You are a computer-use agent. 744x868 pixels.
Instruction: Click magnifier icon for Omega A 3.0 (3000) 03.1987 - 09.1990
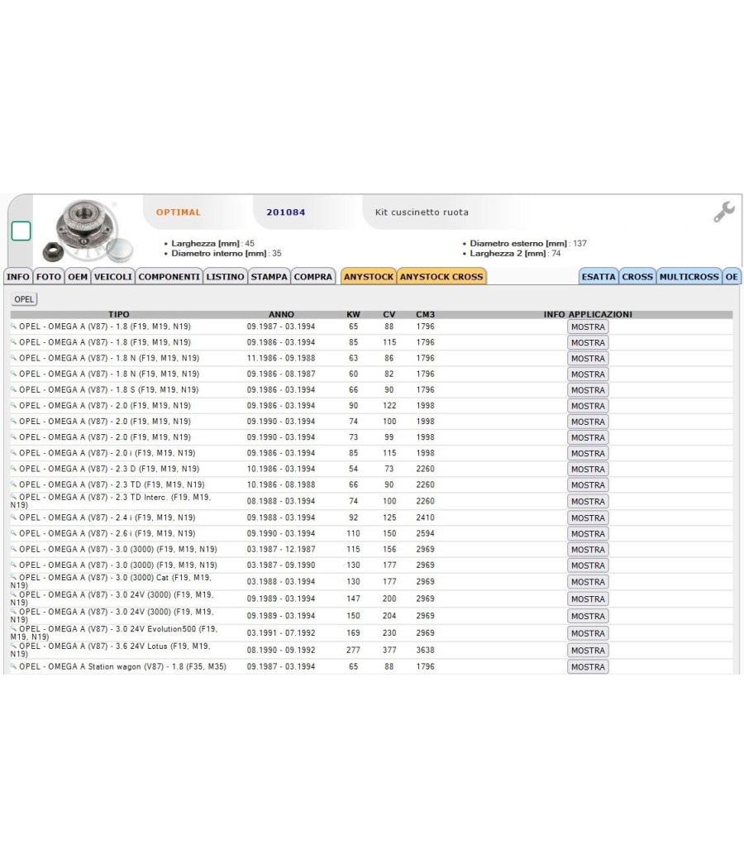[x=14, y=565]
